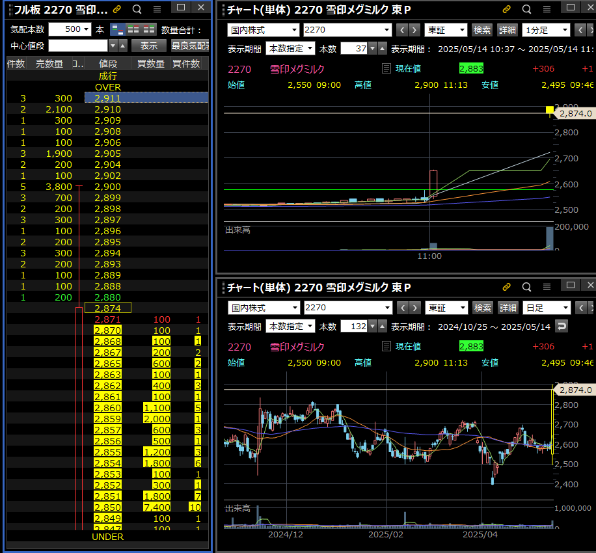
Task: Open the hamburger menu of the 1分足 chart window
Action: 547,9
